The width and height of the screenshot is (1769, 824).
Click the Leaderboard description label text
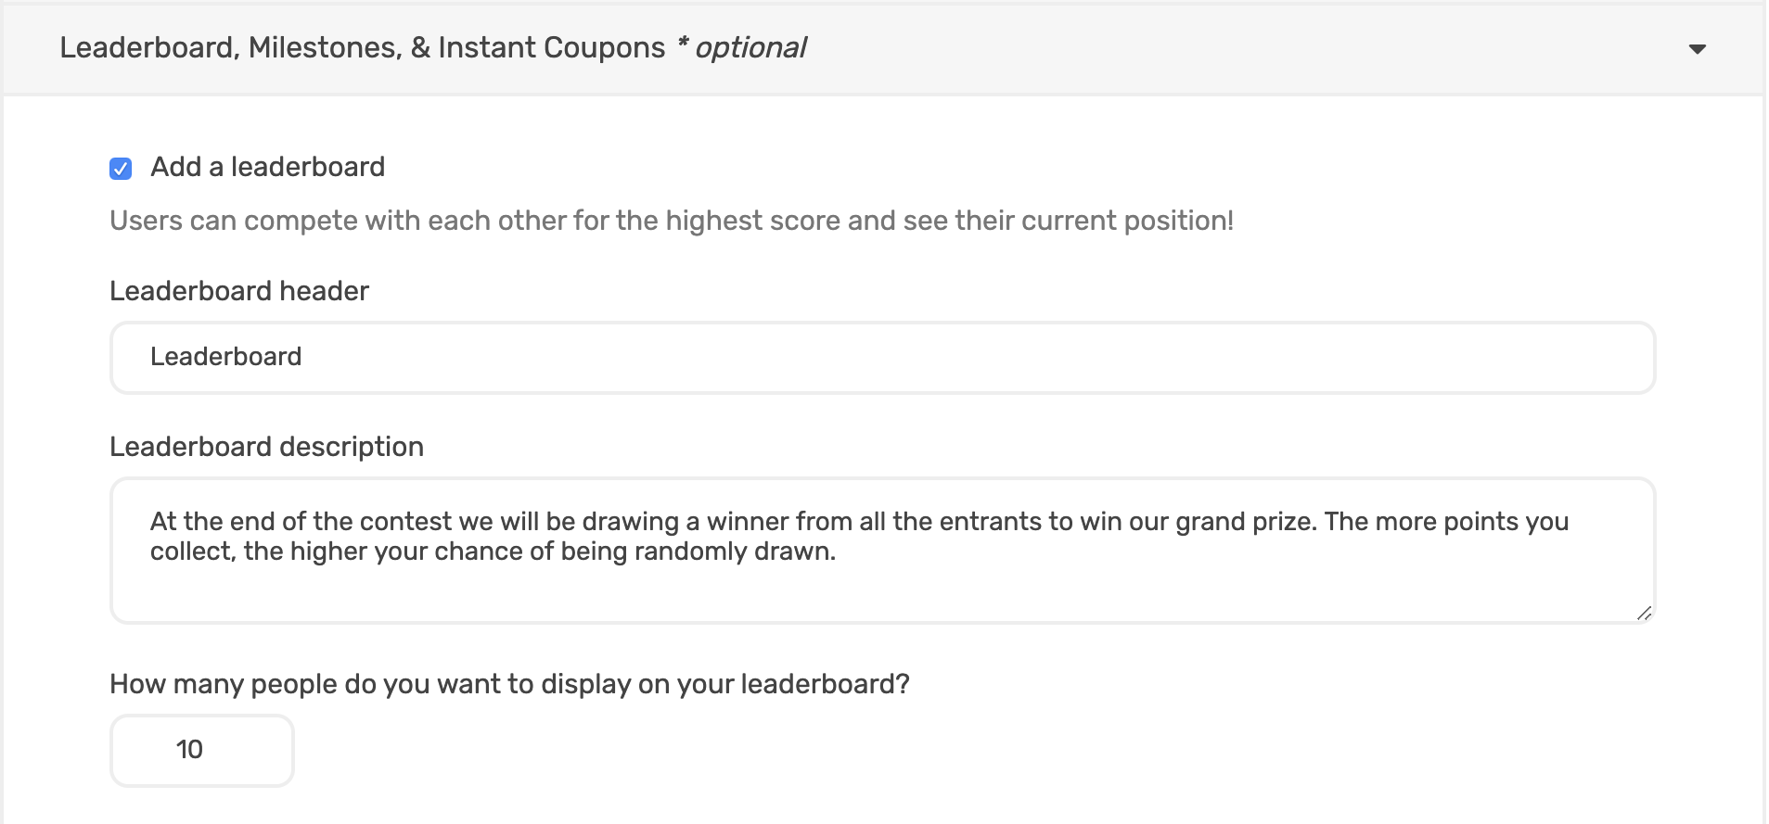pyautogui.click(x=265, y=447)
